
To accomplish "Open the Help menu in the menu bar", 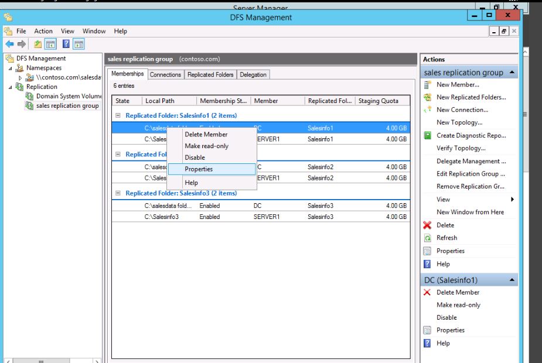I will (120, 31).
